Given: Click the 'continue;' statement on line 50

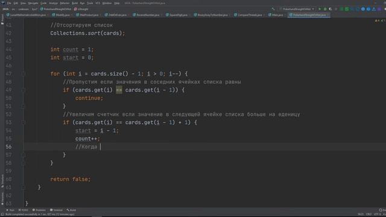Looking at the screenshot, I should pos(89,98).
